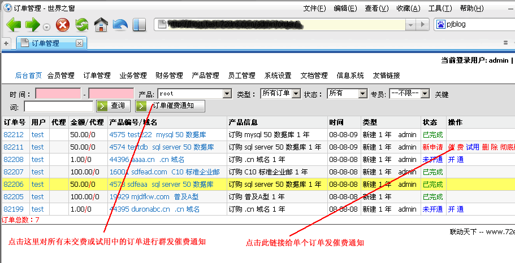Viewport: 515px width, 263px height.
Task: Expand the address bar dropdown
Action: click(x=410, y=24)
